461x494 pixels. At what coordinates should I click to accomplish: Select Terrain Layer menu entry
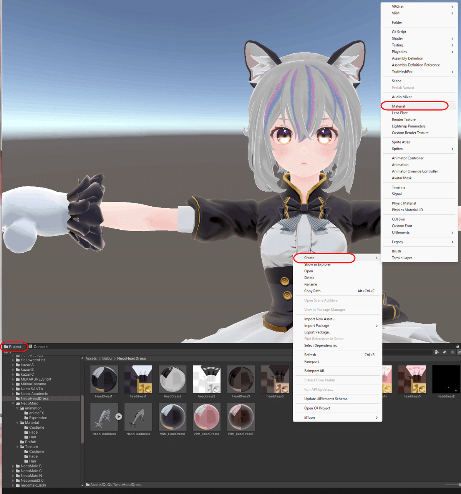(419, 258)
